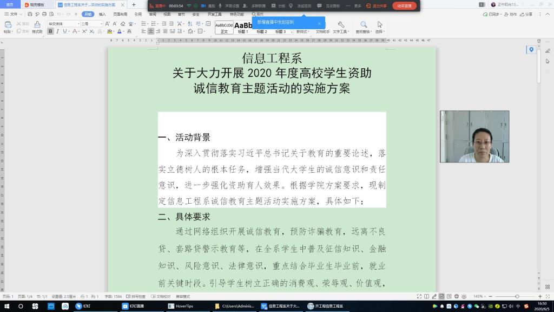Switch to the 插入 (Insert) ribbon tab
The height and width of the screenshot is (312, 554).
click(102, 14)
